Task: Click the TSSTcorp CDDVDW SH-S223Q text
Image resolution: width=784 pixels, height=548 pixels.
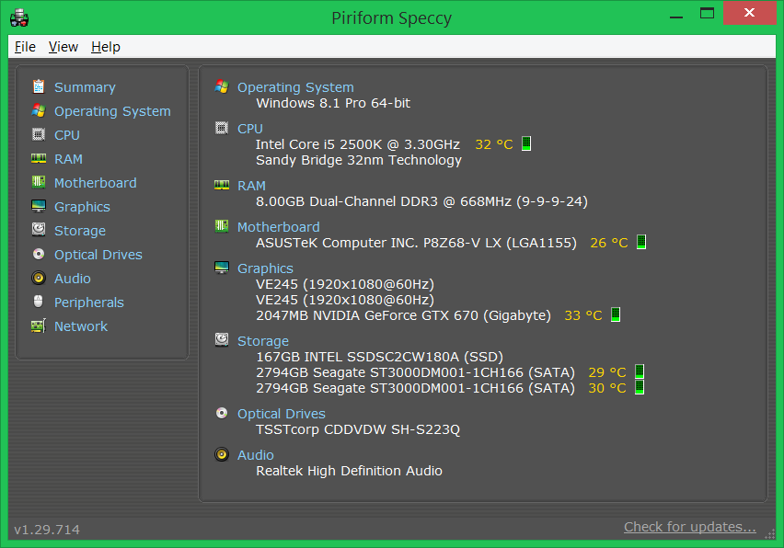Action: (x=358, y=430)
